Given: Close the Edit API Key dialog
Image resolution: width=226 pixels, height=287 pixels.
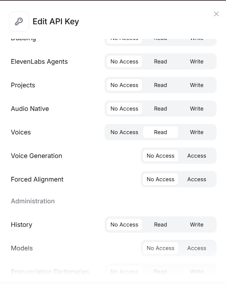Looking at the screenshot, I should [x=216, y=14].
